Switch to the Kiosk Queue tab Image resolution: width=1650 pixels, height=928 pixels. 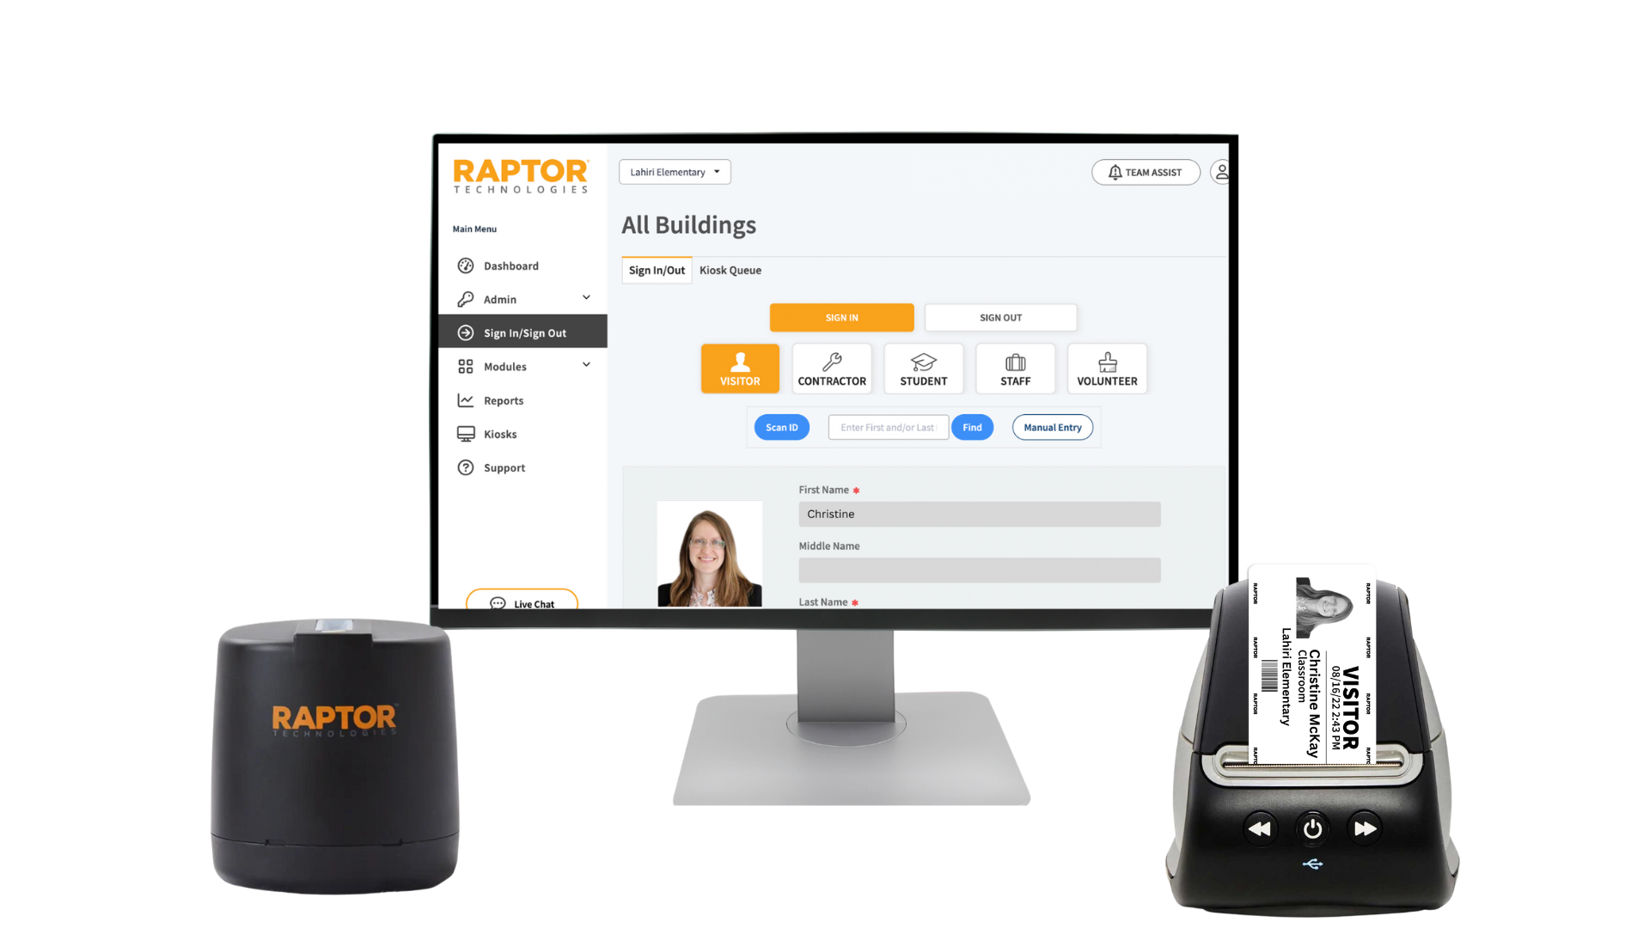(x=729, y=270)
